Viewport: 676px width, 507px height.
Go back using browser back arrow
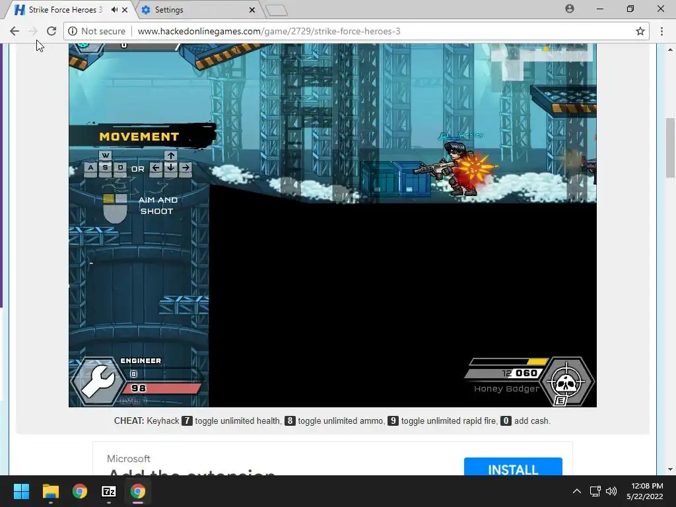pyautogui.click(x=15, y=31)
